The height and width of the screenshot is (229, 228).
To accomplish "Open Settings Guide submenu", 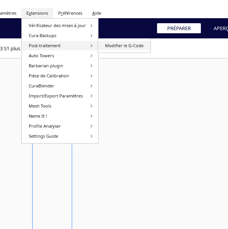I will [60, 136].
